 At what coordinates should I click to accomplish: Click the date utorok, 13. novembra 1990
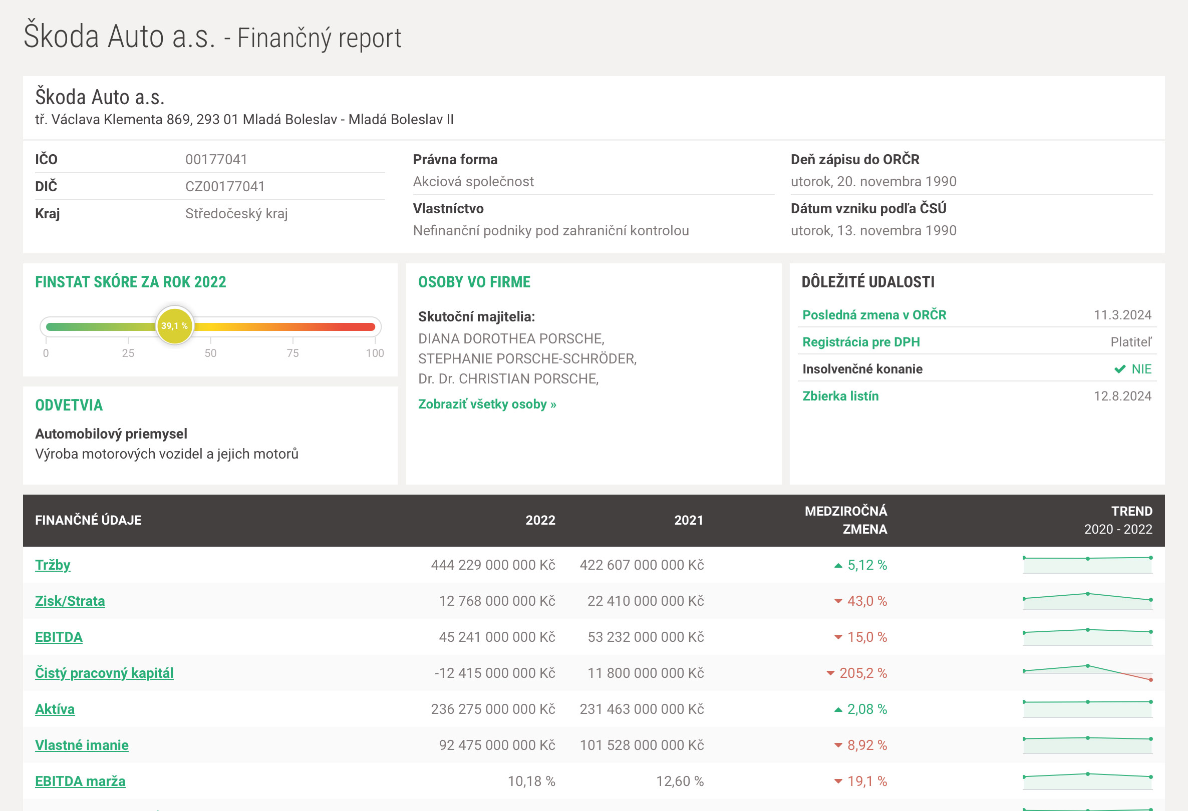point(873,230)
